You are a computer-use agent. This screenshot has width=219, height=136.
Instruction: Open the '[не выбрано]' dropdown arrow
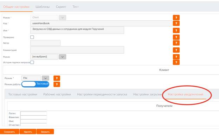pos(63,57)
